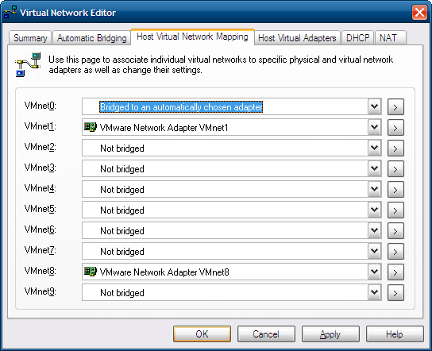
Task: Expand the VMnet2 adapter dropdown
Action: pyautogui.click(x=374, y=148)
